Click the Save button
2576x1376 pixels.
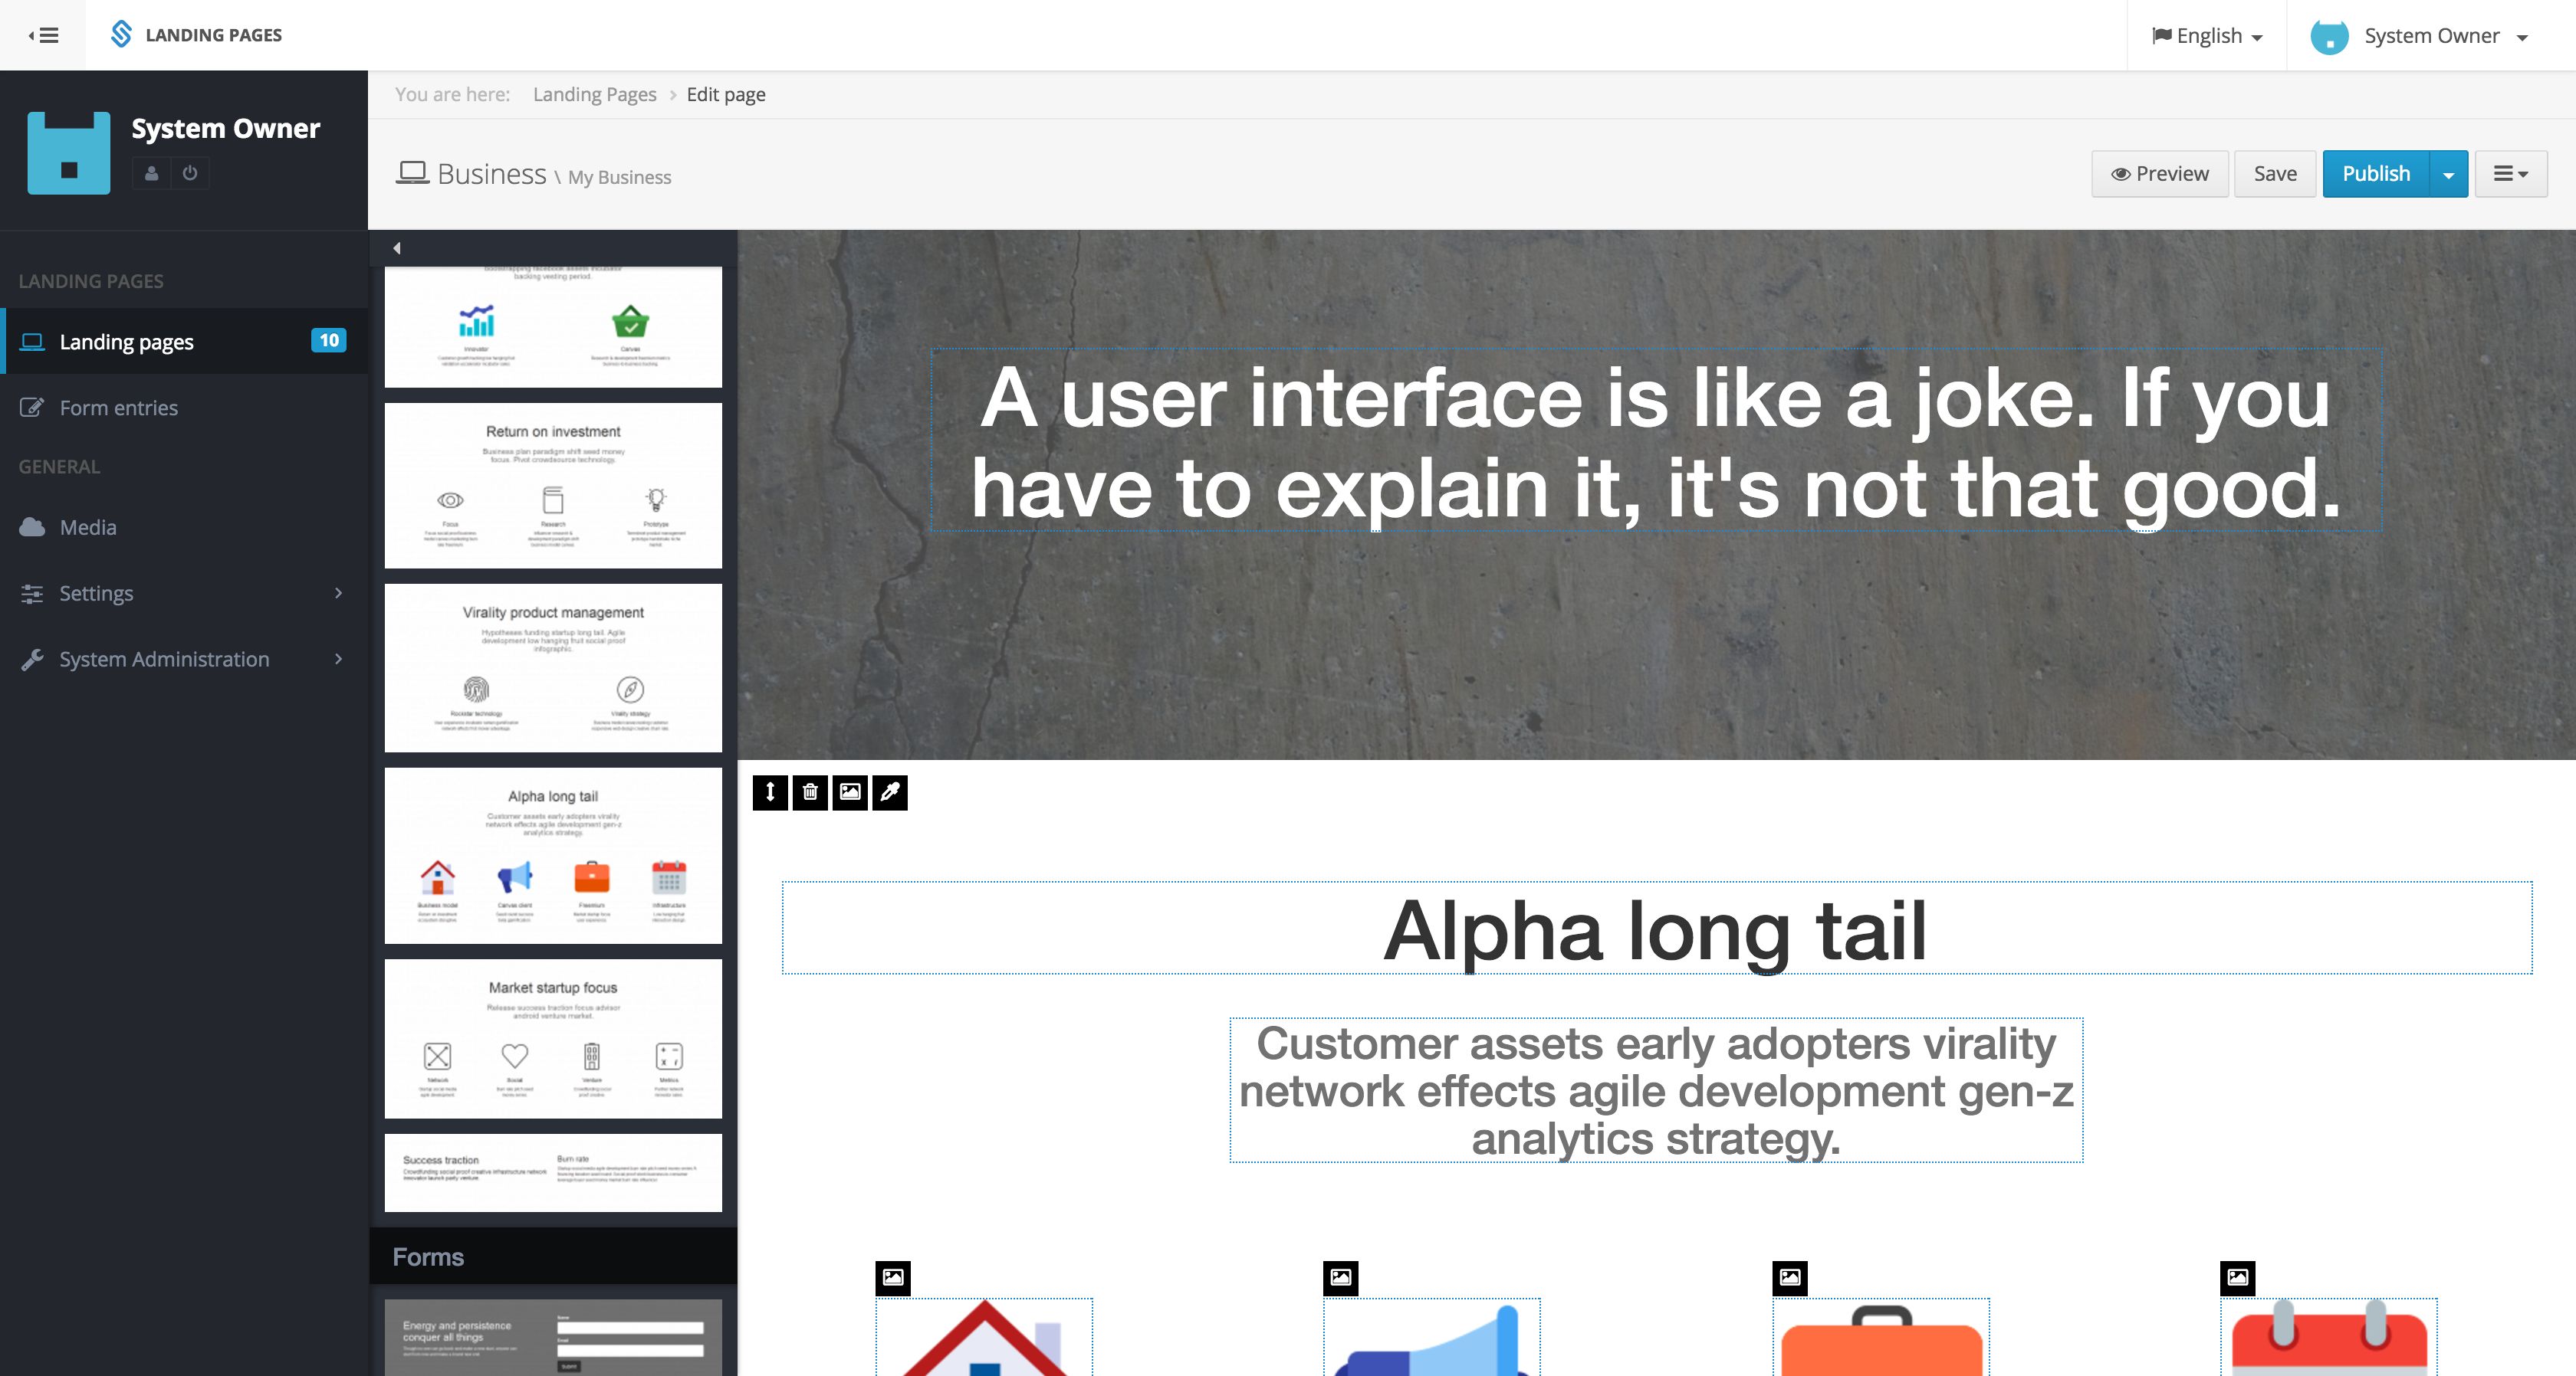click(x=2274, y=174)
